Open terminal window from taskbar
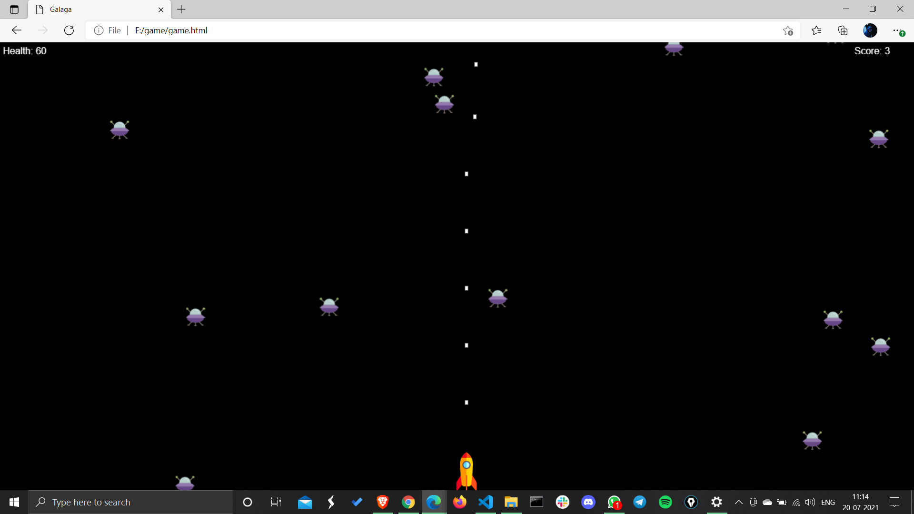 tap(536, 502)
